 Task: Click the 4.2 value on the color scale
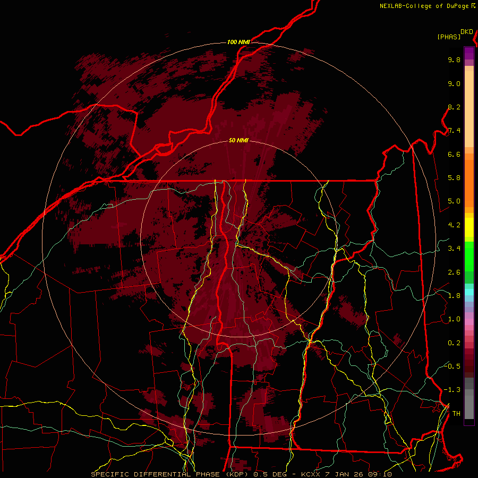tap(454, 225)
